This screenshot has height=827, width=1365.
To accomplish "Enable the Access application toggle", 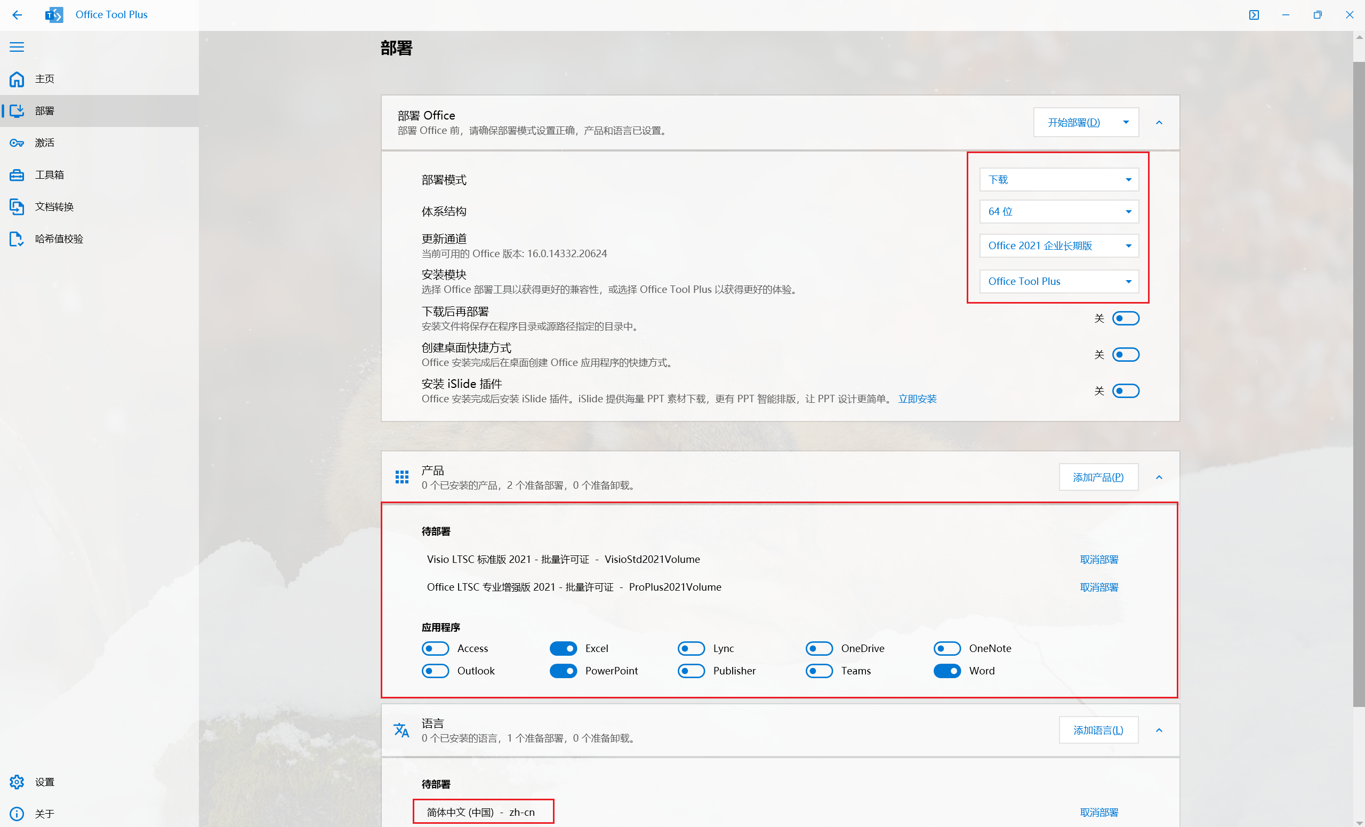I will 435,648.
